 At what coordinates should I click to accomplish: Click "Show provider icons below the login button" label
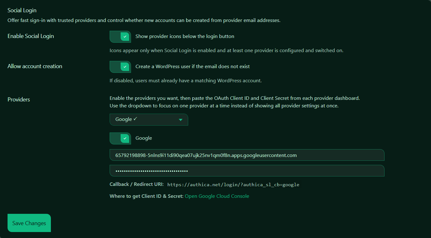point(185,36)
